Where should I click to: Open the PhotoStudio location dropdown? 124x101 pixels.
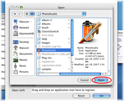[x=61, y=14]
